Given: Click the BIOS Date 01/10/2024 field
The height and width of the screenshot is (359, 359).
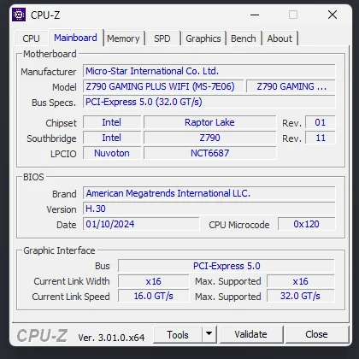Looking at the screenshot, I should click(141, 224).
